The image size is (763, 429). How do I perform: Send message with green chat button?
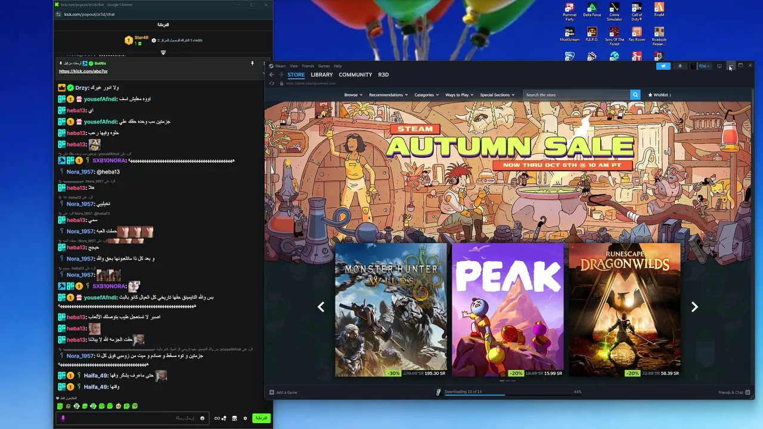pyautogui.click(x=261, y=418)
